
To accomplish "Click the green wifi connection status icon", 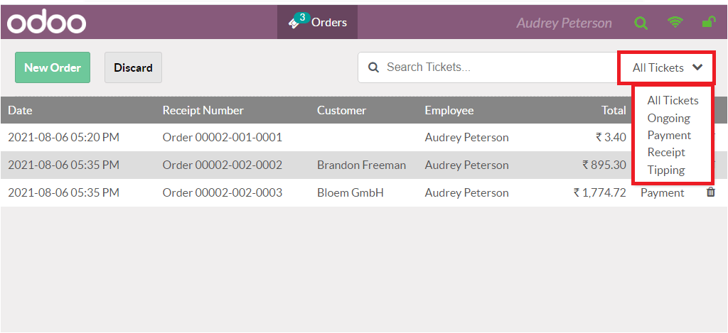I will (675, 23).
